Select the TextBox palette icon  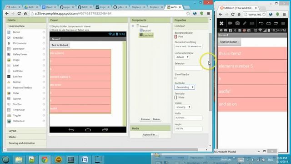tap(9, 104)
